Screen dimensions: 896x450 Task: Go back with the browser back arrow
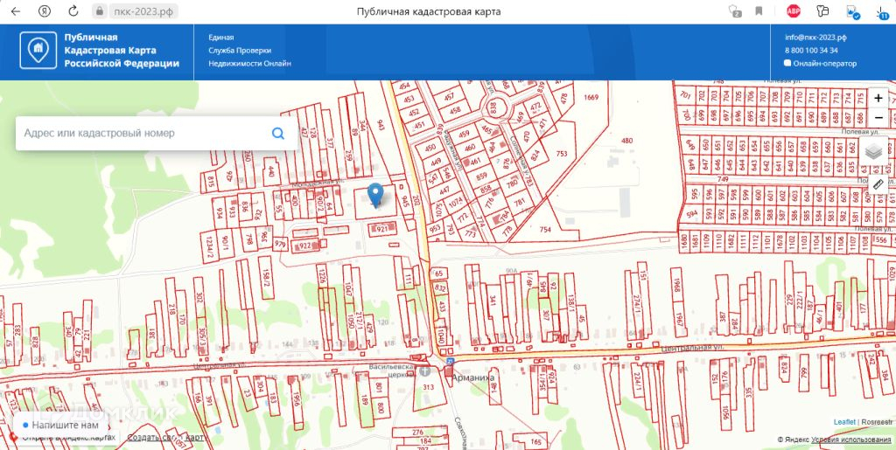[x=16, y=10]
